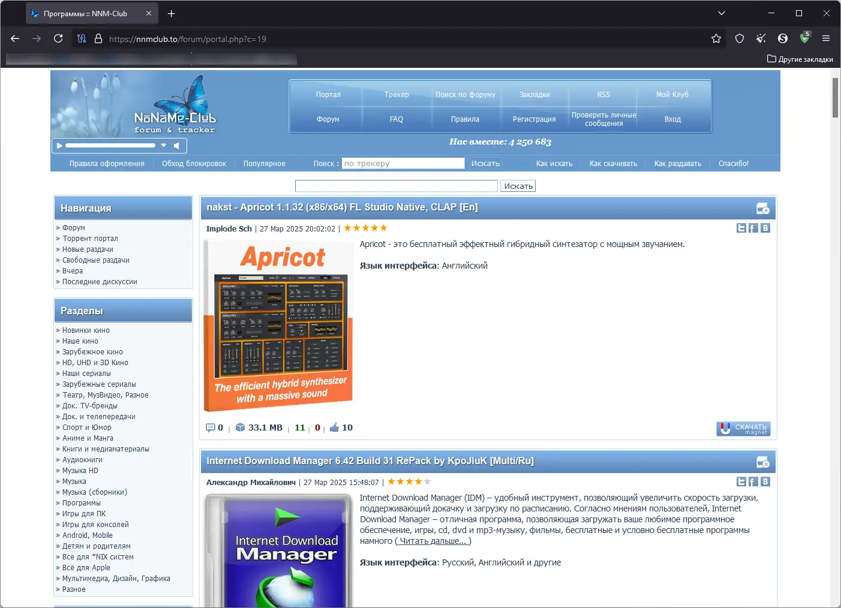The image size is (841, 608).
Task: Open the Портал menu item
Action: (328, 95)
